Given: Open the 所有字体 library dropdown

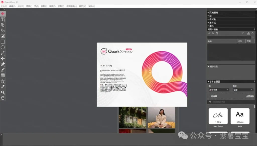Looking at the screenshot, I should pyautogui.click(x=219, y=90).
